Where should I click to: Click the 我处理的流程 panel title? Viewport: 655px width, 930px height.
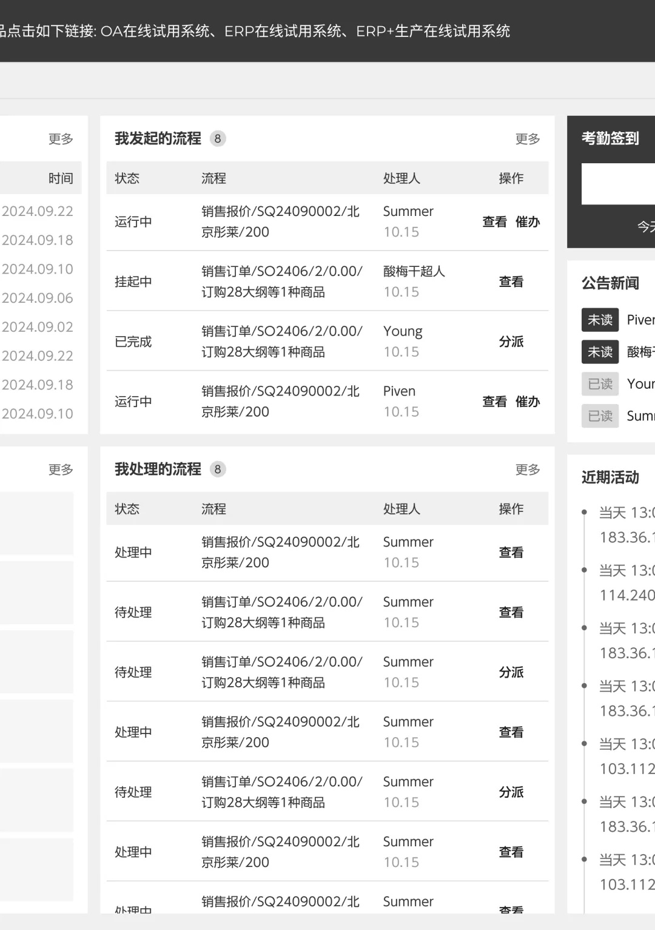158,469
